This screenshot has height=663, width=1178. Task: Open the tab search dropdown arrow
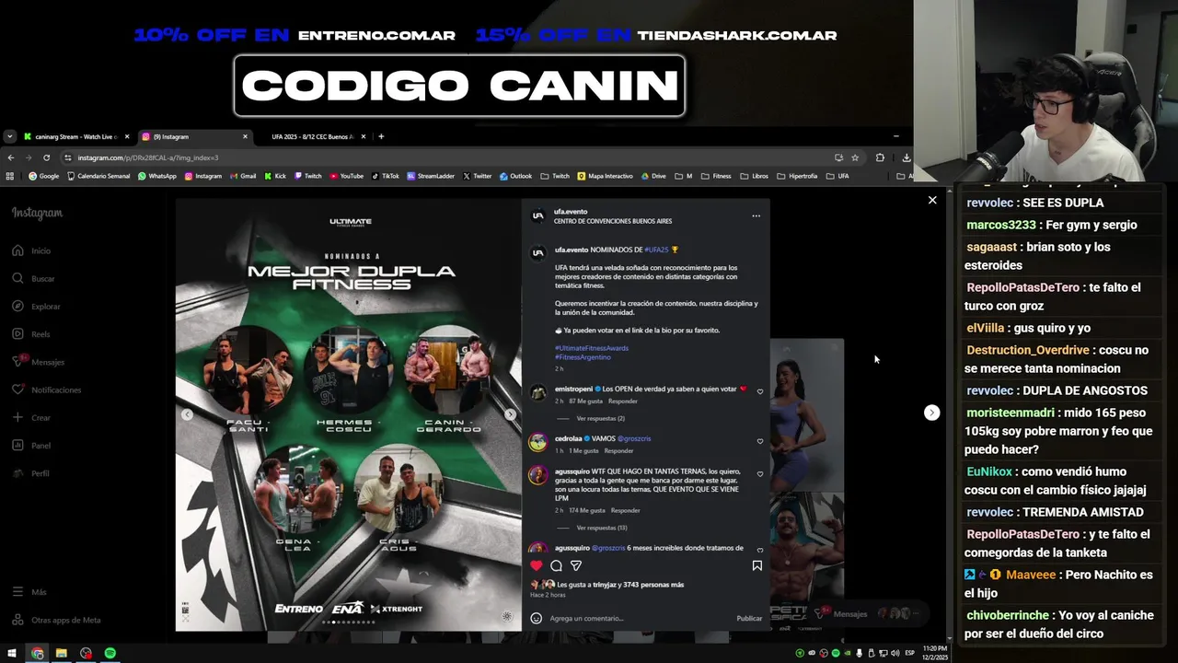point(9,136)
